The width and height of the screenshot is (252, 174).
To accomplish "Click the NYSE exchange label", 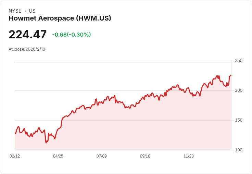I will pos(15,11).
